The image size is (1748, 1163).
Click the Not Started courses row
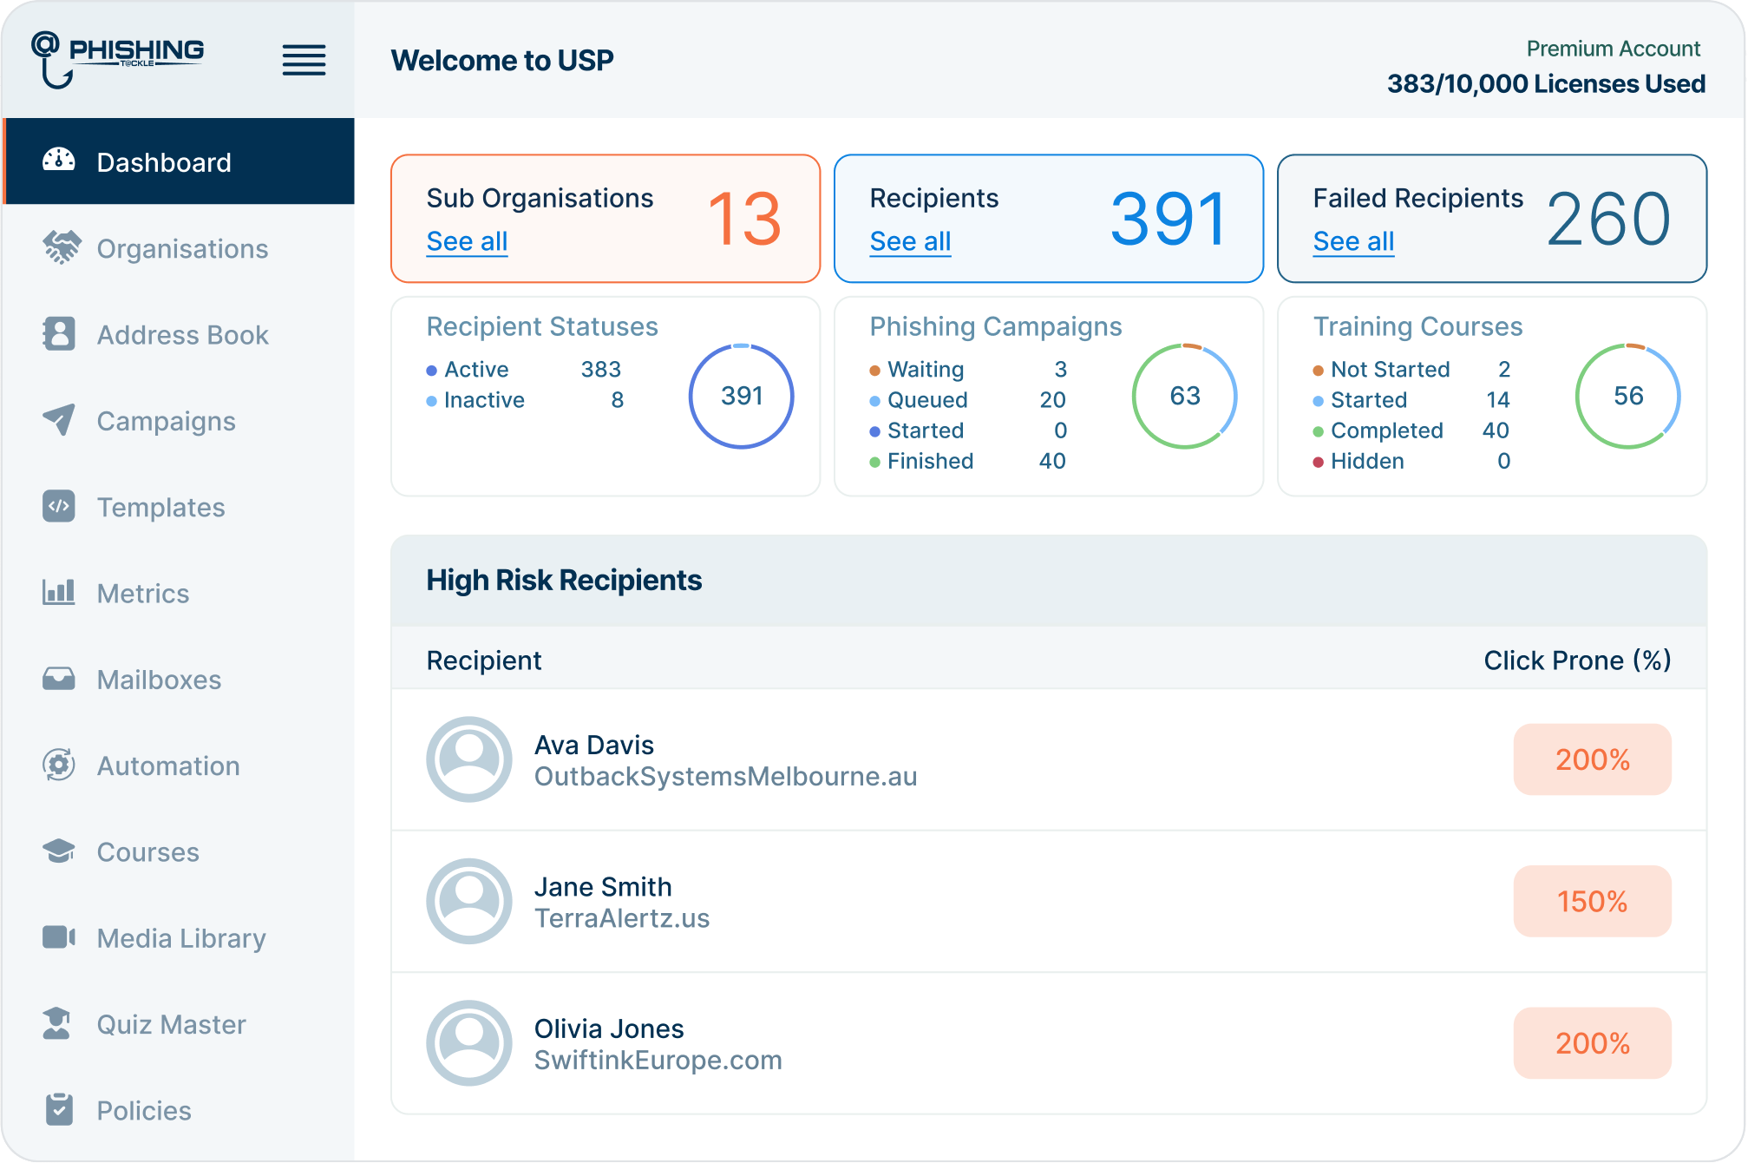click(1411, 369)
